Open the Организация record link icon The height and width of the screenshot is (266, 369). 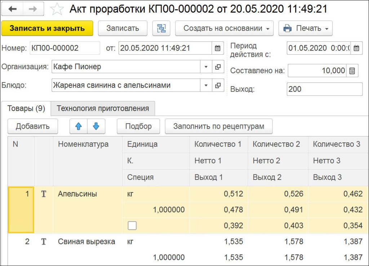[x=218, y=67]
